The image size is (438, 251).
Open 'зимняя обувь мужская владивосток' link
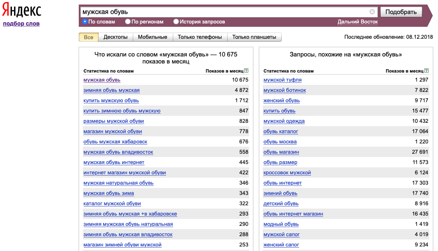click(128, 235)
